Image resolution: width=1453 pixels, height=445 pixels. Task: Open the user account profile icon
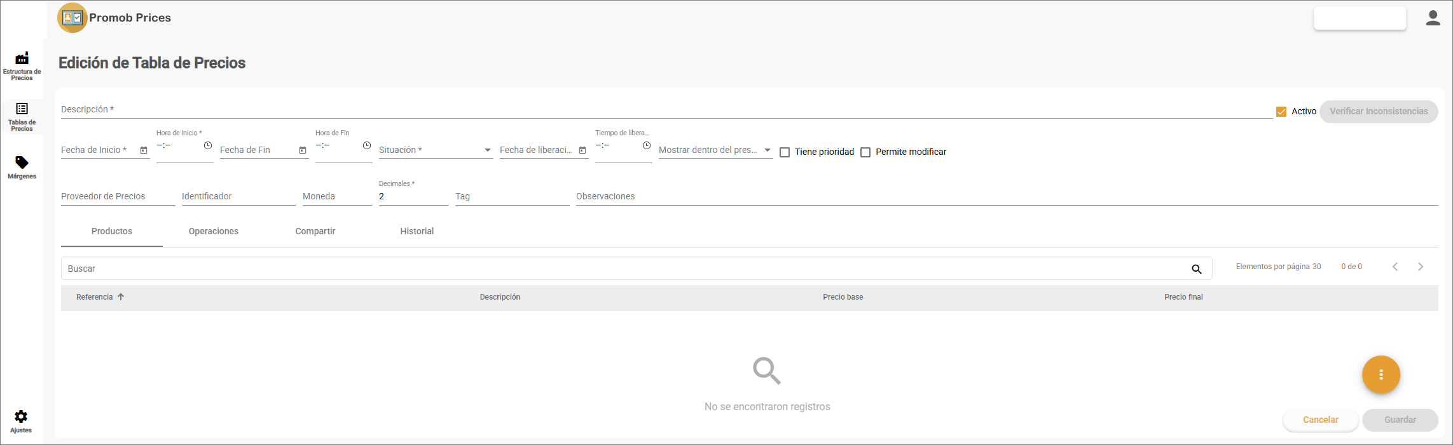[1433, 18]
